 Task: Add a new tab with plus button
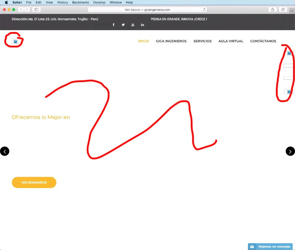pos(292,11)
